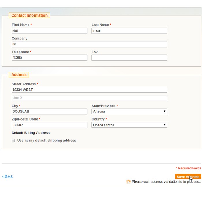Open the State/Province dropdown
The width and height of the screenshot is (202, 197).
point(129,112)
